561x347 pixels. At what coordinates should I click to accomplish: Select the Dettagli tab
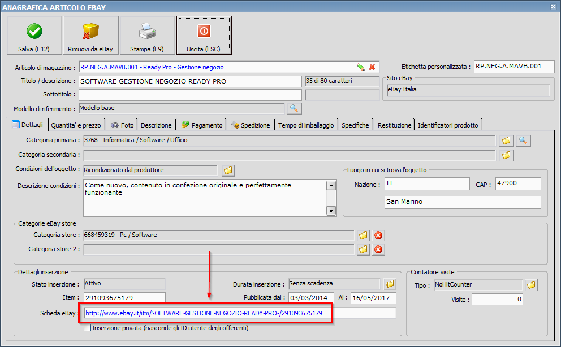(28, 125)
